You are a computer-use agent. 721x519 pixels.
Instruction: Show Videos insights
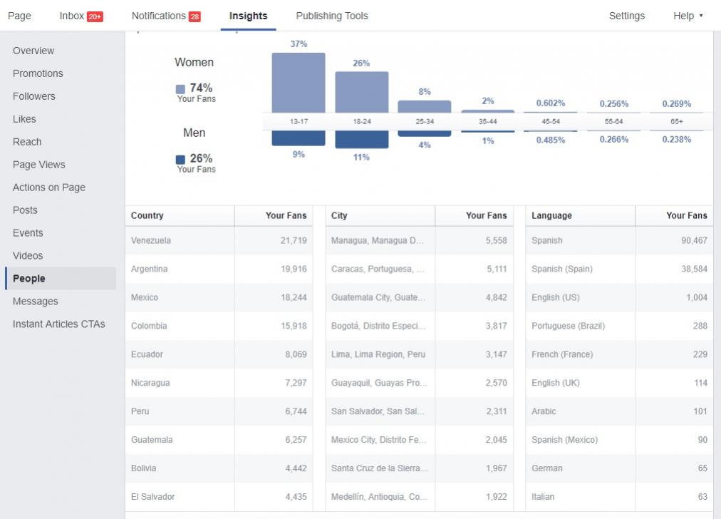click(x=28, y=256)
